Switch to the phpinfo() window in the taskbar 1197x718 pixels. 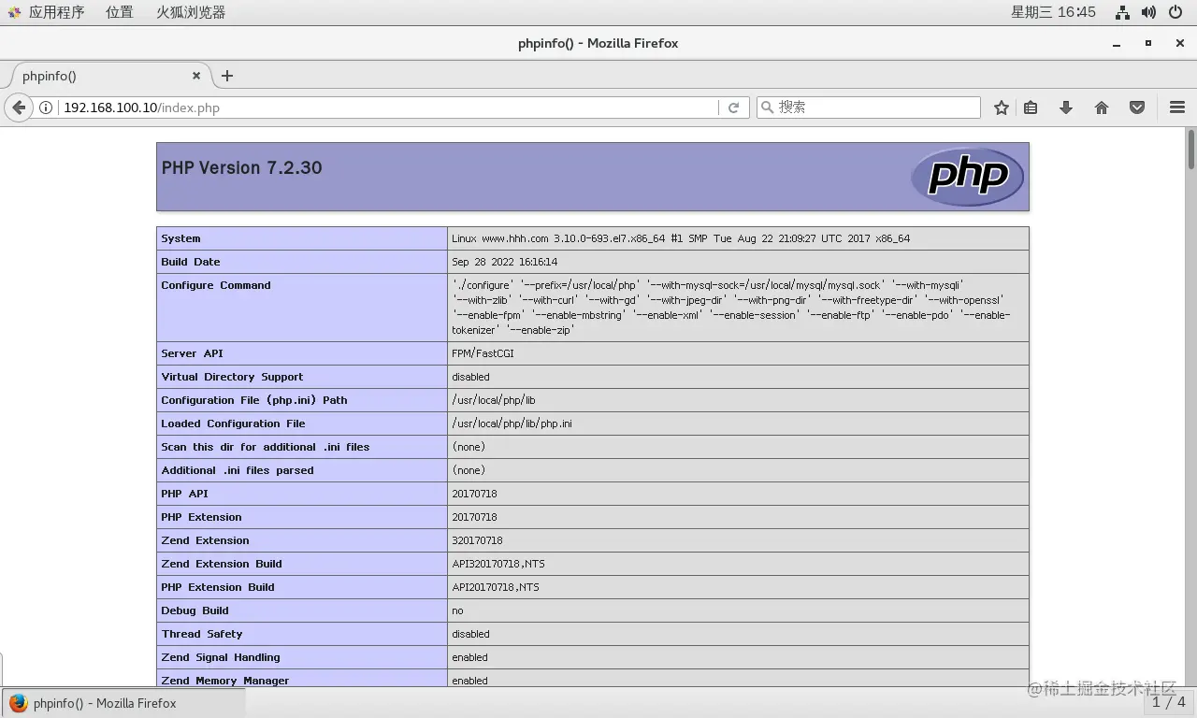[123, 703]
